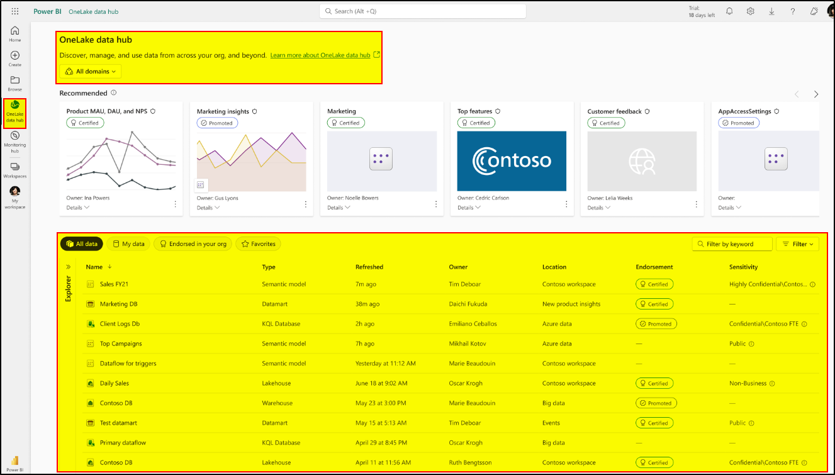Click Certified badge in Daily Sales row
Screen dimensions: 835x475
click(654, 383)
